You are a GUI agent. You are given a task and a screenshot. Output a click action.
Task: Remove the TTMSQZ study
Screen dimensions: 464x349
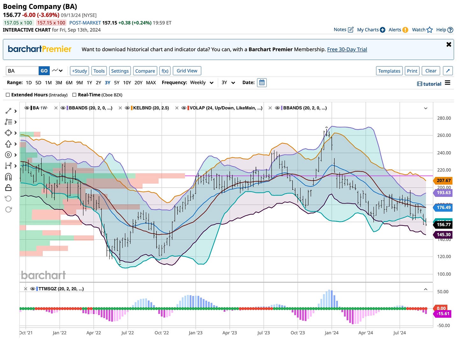(x=26, y=289)
